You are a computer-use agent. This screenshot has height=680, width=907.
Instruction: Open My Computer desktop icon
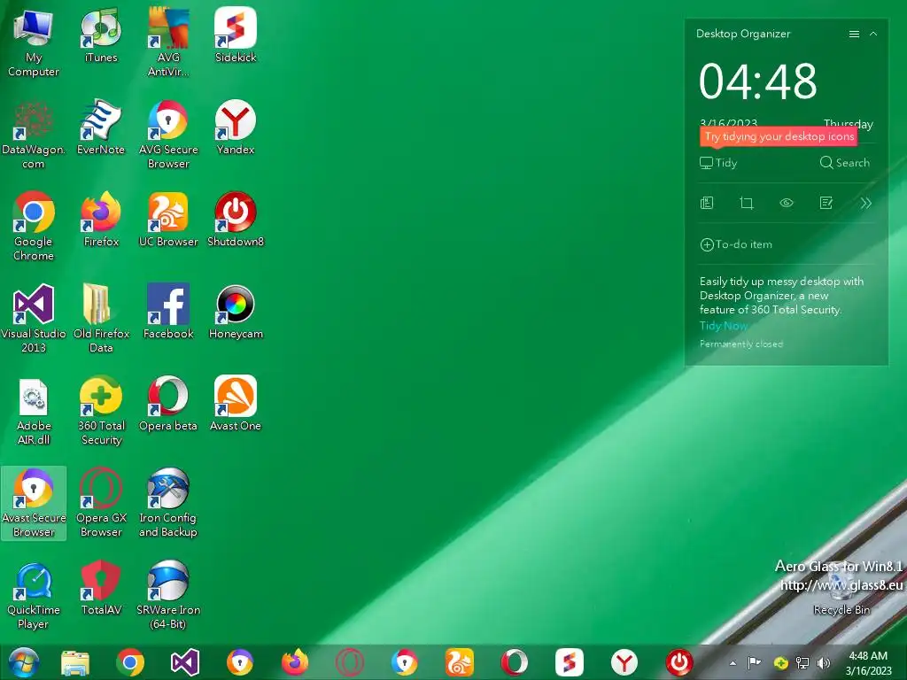pyautogui.click(x=34, y=43)
